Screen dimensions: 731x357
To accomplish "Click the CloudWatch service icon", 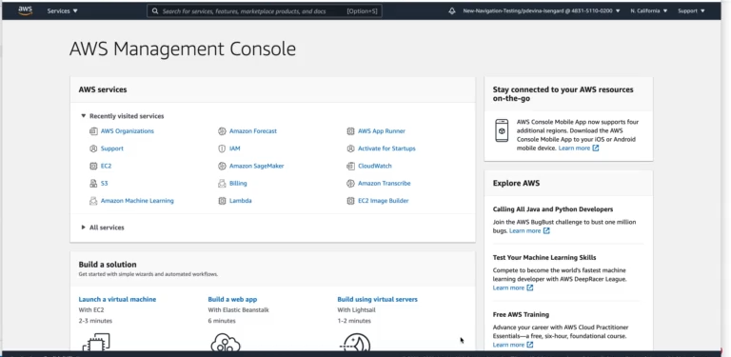I will [350, 166].
